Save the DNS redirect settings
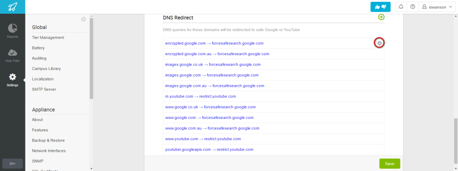 pyautogui.click(x=390, y=164)
